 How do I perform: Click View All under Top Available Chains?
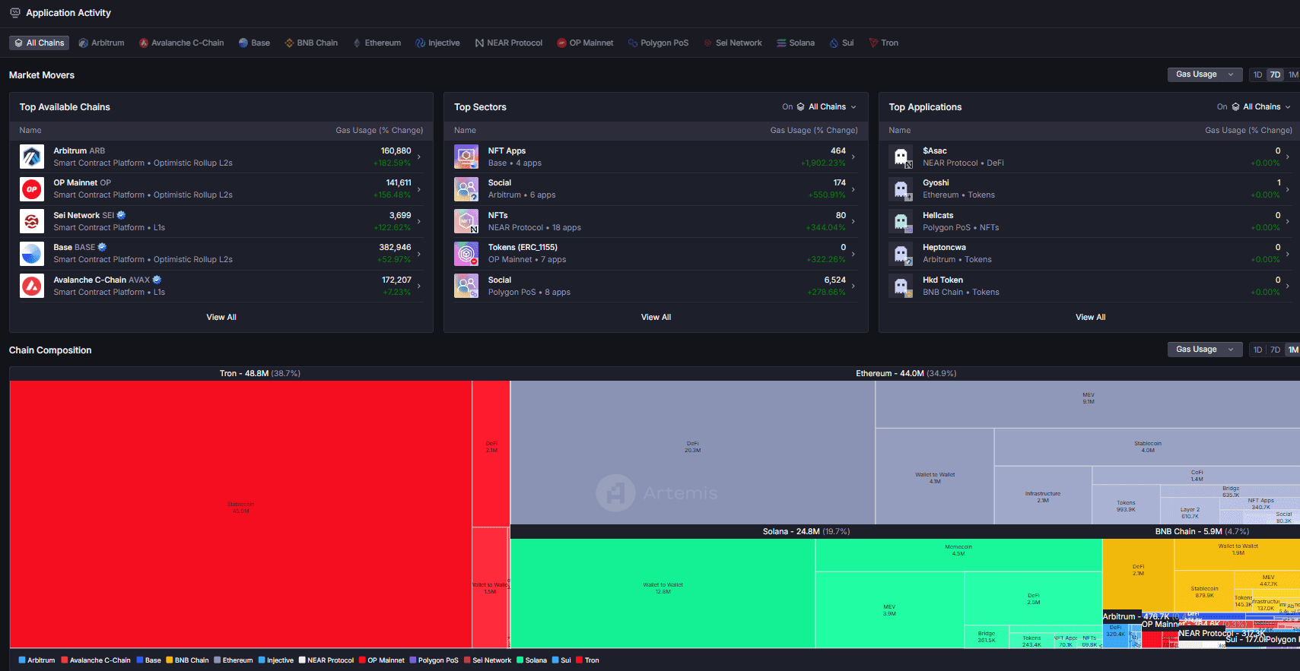(221, 317)
